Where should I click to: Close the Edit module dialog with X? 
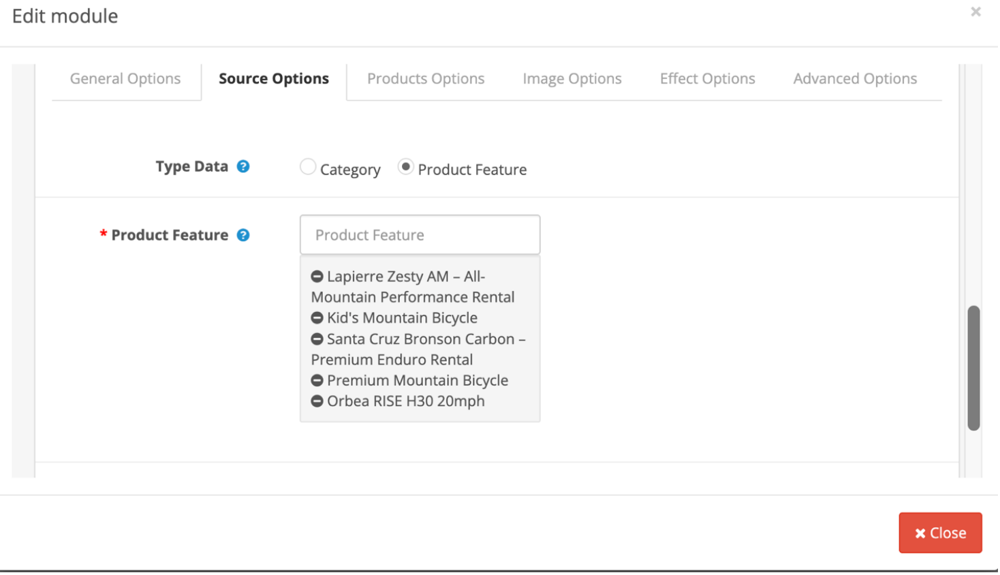tap(975, 12)
